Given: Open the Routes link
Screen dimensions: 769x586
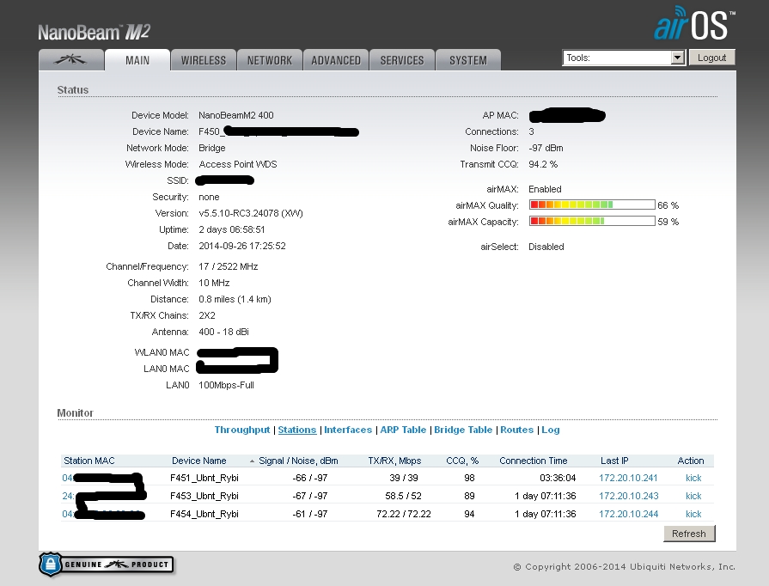Looking at the screenshot, I should [517, 430].
